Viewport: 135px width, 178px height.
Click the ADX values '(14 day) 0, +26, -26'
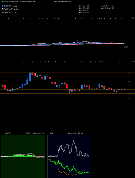pos(75,133)
